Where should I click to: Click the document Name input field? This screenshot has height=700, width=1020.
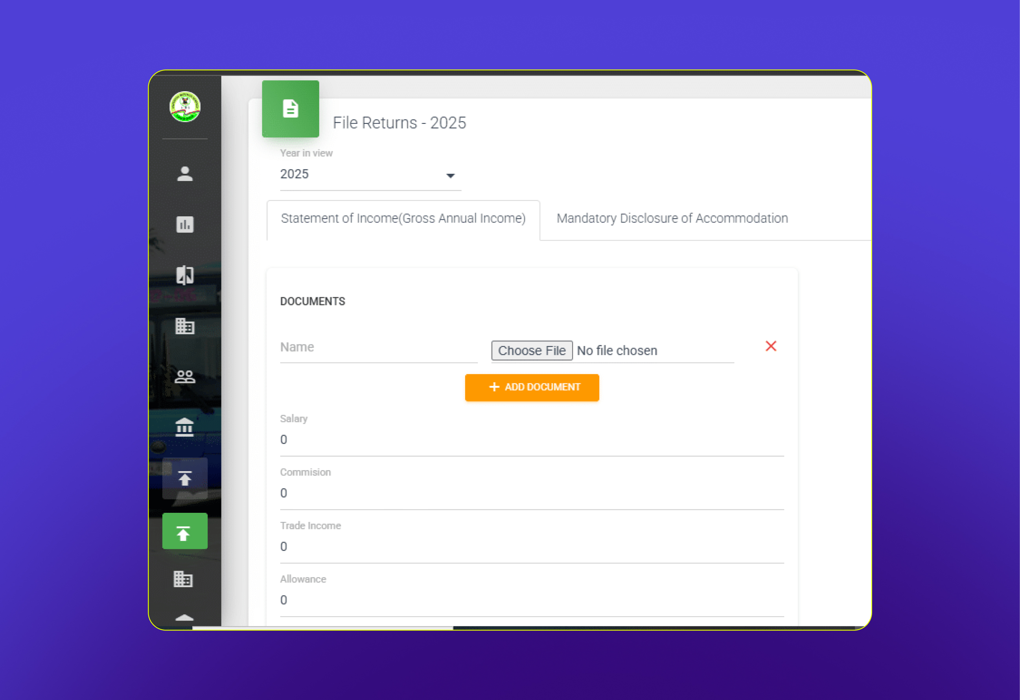(x=378, y=348)
